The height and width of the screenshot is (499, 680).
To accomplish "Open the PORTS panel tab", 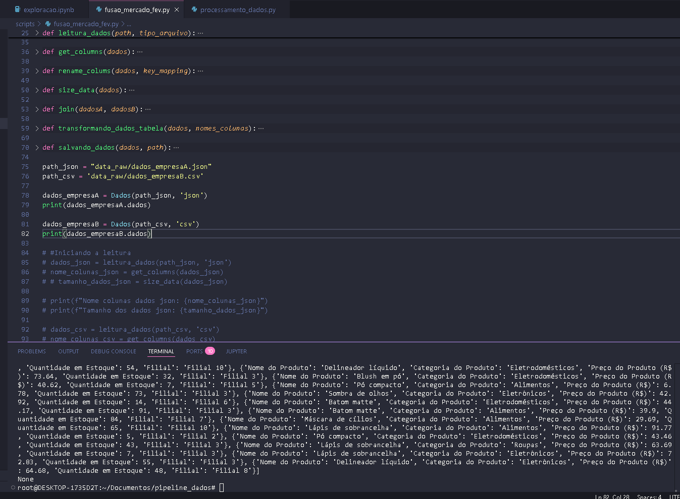I will (x=194, y=351).
